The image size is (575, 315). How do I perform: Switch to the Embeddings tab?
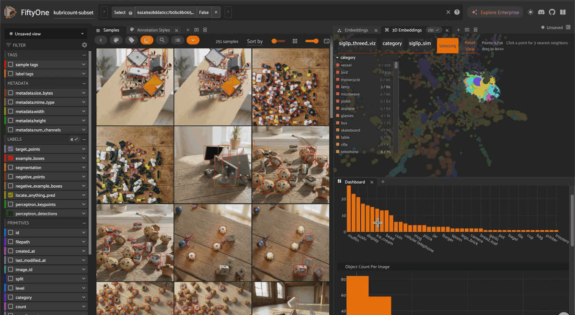pyautogui.click(x=356, y=30)
